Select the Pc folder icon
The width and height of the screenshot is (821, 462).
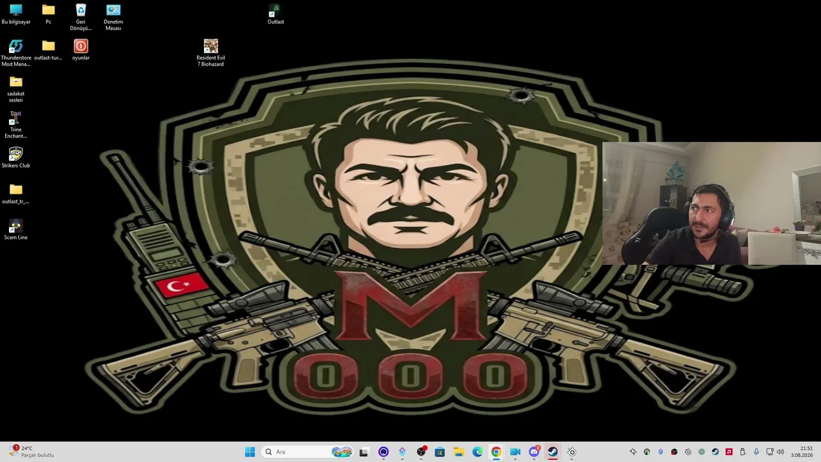coord(48,14)
